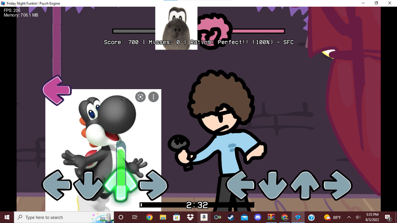Open Google Lens on the Yoshi image
The image size is (397, 223).
point(140,97)
